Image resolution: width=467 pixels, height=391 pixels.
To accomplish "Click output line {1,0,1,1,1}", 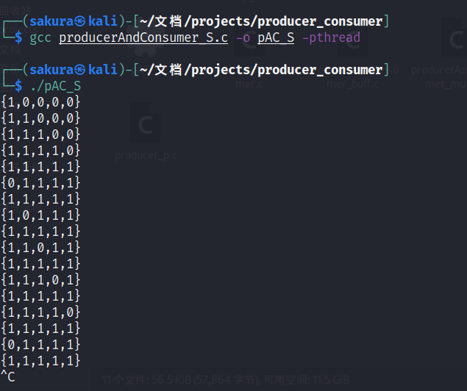I will coord(40,215).
